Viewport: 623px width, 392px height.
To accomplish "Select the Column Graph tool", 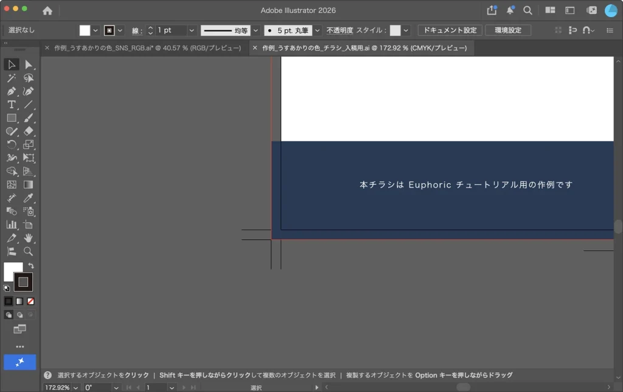I will tap(12, 225).
